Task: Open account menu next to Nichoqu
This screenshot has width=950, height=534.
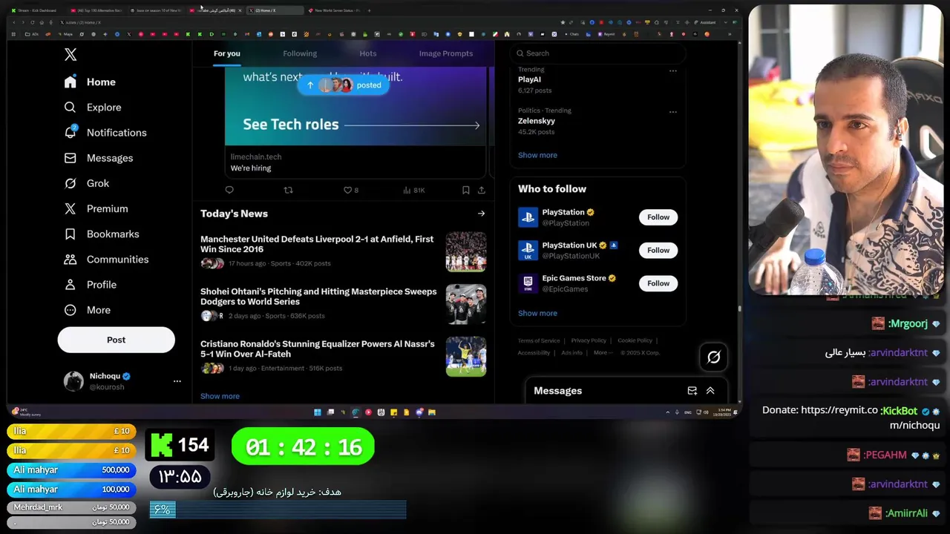Action: click(177, 381)
